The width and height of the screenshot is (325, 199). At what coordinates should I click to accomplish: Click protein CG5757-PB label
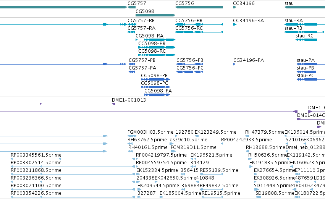click(x=142, y=60)
